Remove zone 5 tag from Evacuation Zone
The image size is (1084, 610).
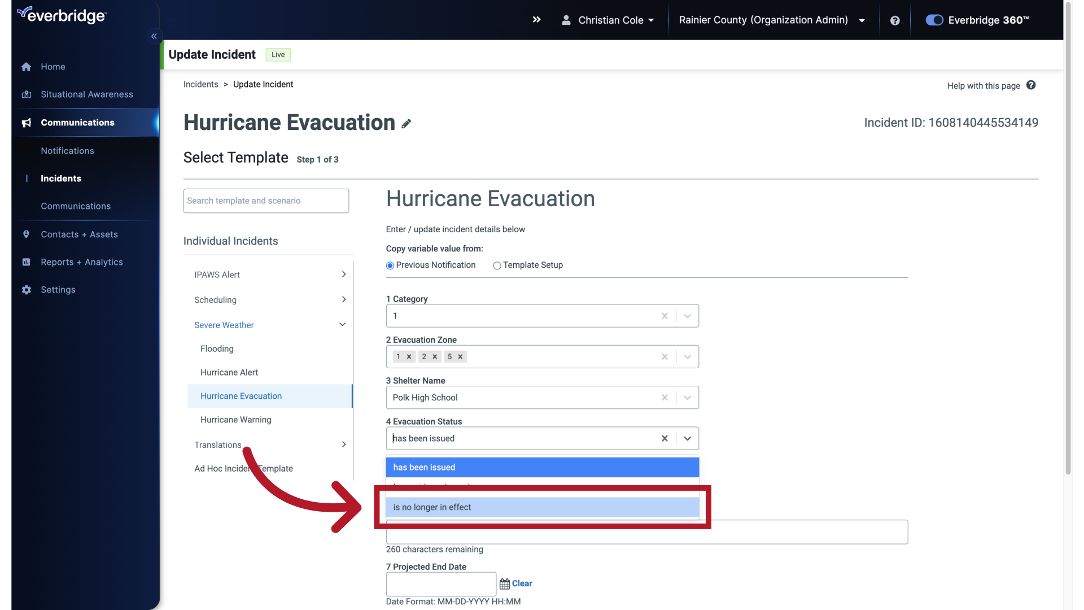(x=460, y=356)
